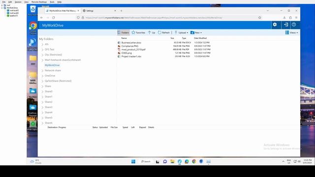Open the browser extensions icon
Screen dimensions: 315x177
point(290,18)
